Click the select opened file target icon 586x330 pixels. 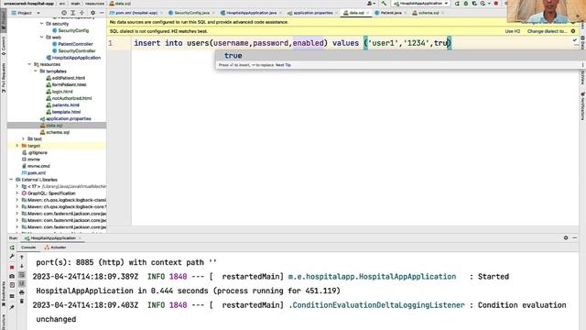coord(64,13)
